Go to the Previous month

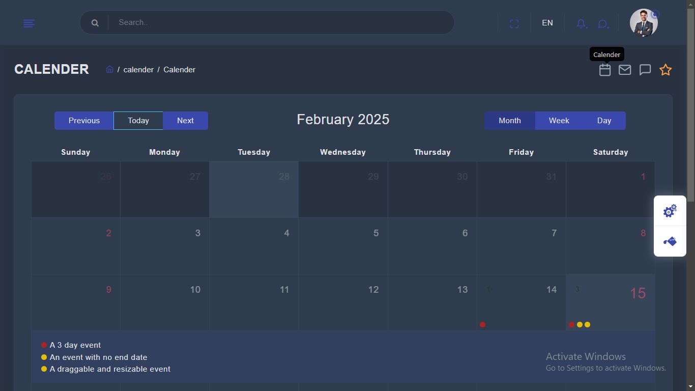click(84, 121)
